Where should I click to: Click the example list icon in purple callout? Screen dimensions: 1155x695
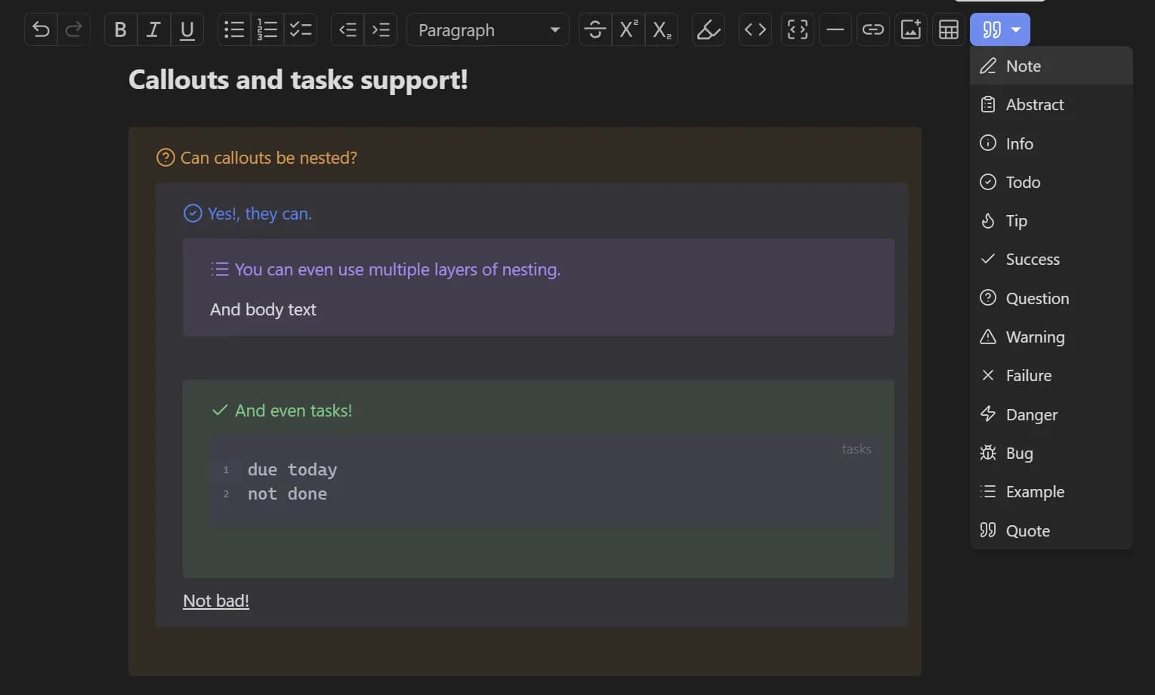click(220, 269)
